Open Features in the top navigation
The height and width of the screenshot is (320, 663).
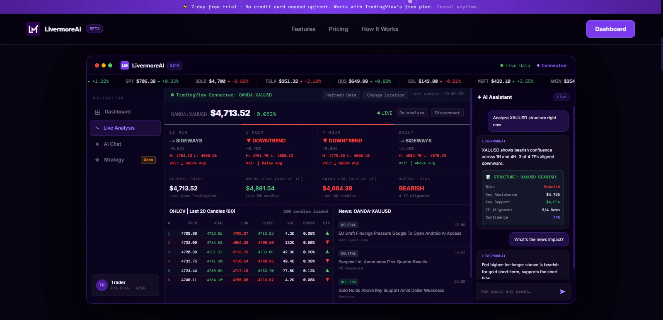[303, 29]
